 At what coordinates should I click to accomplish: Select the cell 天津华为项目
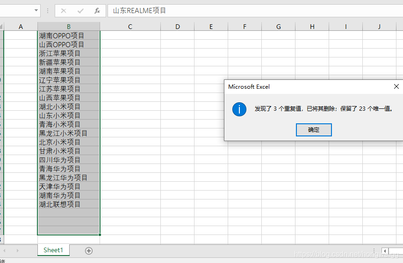pyautogui.click(x=69, y=186)
